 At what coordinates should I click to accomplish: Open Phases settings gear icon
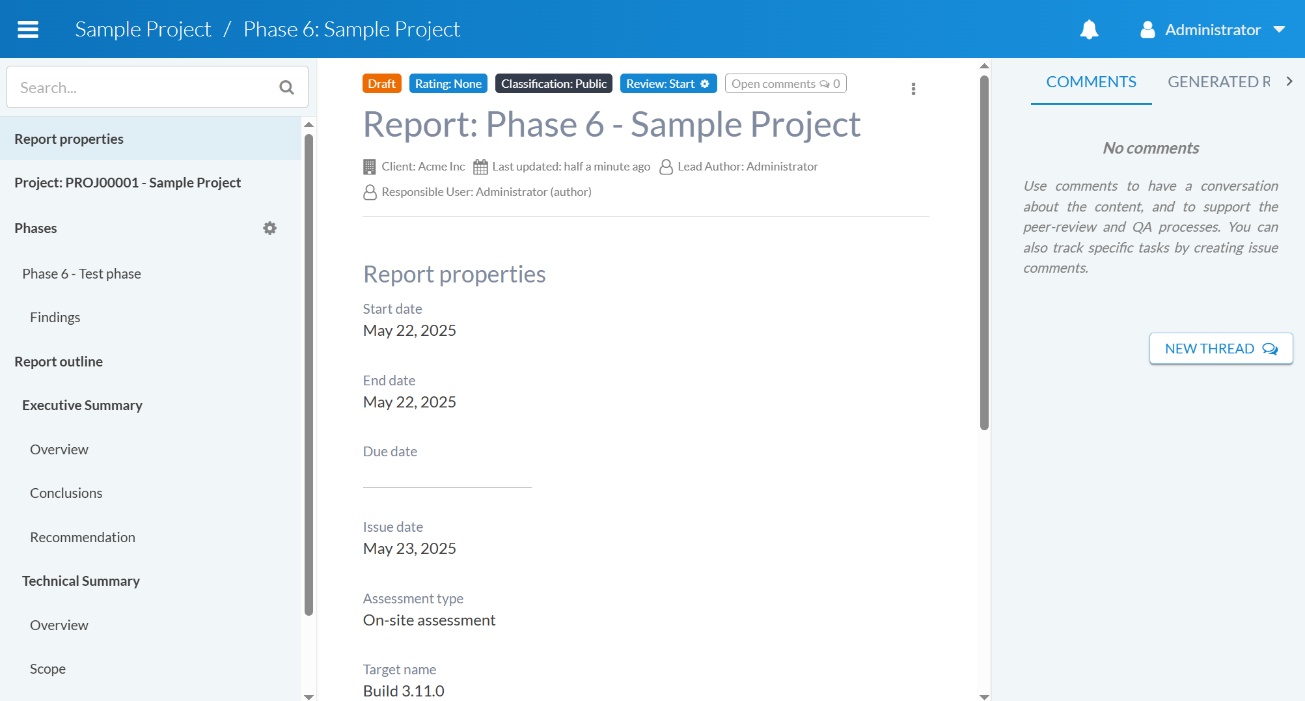(269, 228)
